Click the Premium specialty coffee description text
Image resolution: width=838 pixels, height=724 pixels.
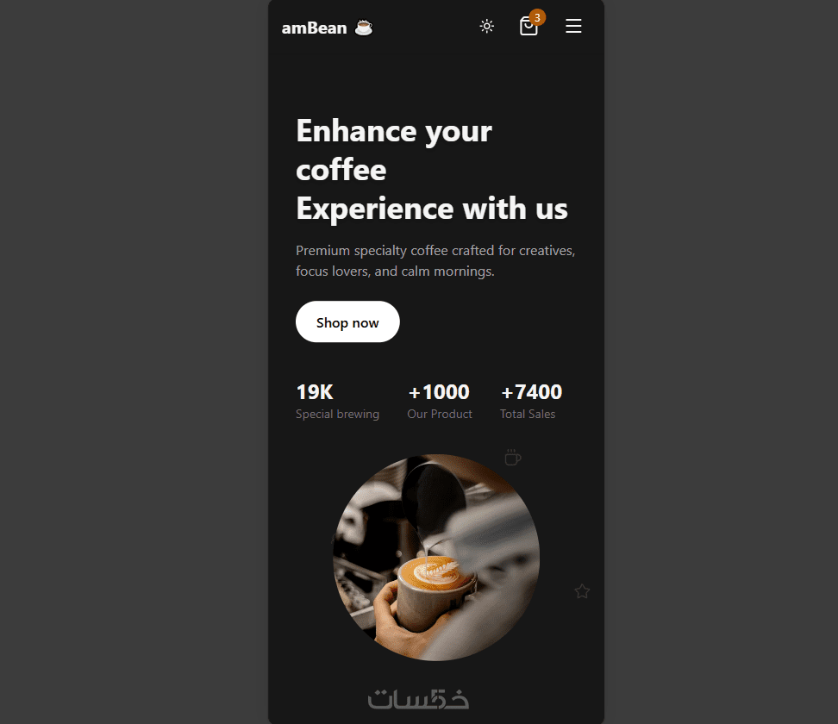pyautogui.click(x=435, y=261)
